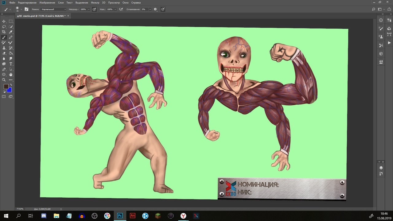Select the Pencil tool
393x221 pixels.
click(11, 37)
